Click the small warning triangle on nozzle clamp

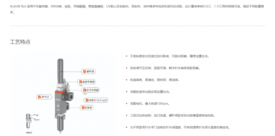pos(56,116)
